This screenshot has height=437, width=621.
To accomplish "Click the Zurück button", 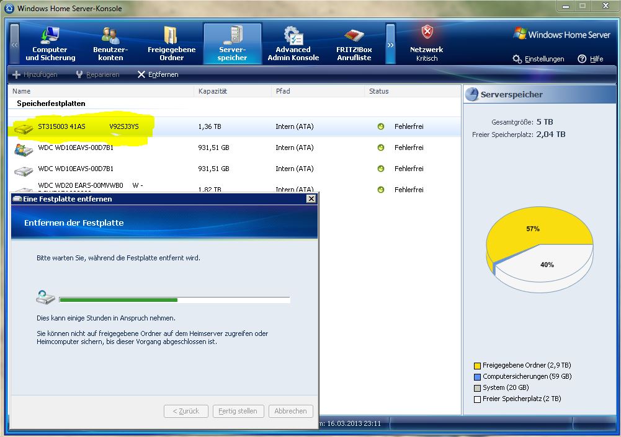I will (x=185, y=411).
